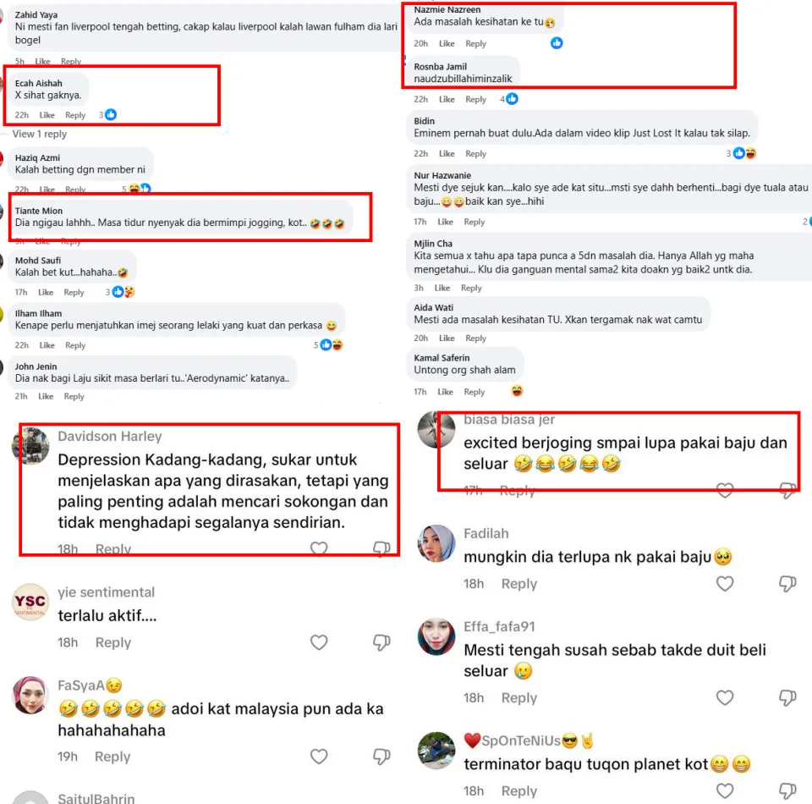The height and width of the screenshot is (804, 812).
Task: Toggle heart on SpOnTeNiUs comment
Action: click(x=725, y=791)
